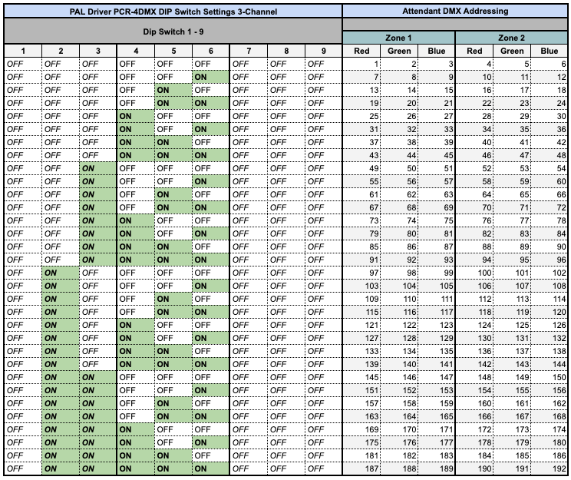Select address cell '24'
This screenshot has height=480, width=571.
point(550,103)
